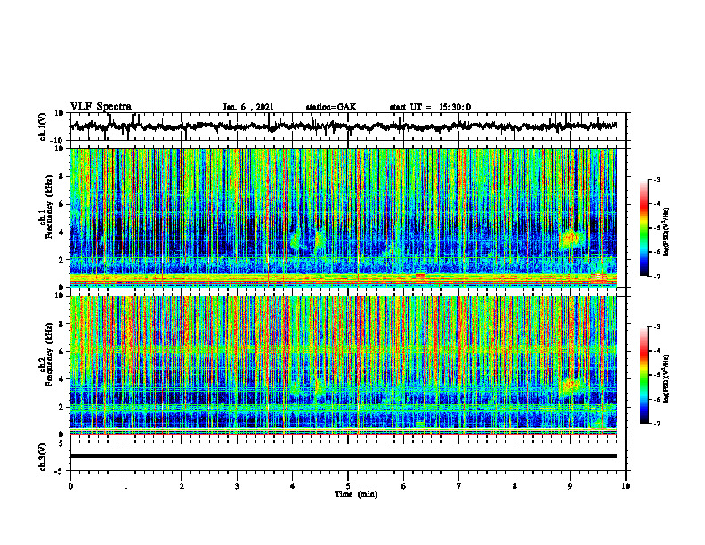The width and height of the screenshot is (705, 545).
Task: Click the "8" kHz tick of ch.1 spectrogram
Action: point(62,176)
